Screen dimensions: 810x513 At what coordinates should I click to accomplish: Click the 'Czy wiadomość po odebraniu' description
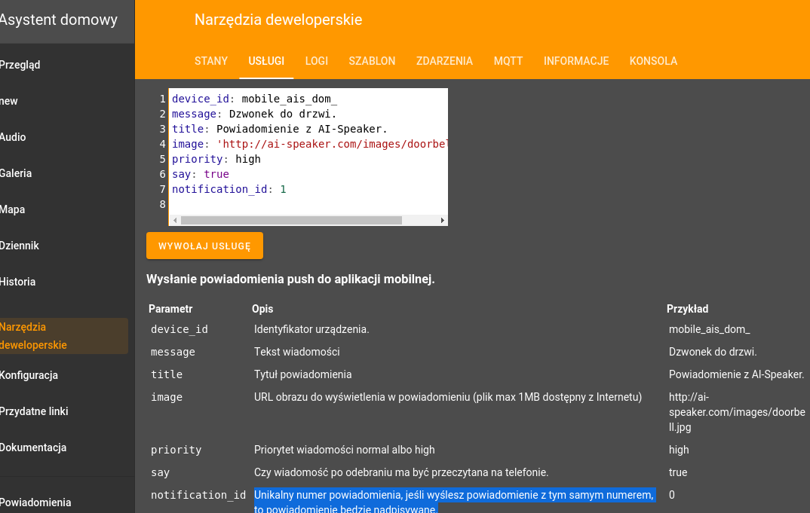pyautogui.click(x=401, y=473)
